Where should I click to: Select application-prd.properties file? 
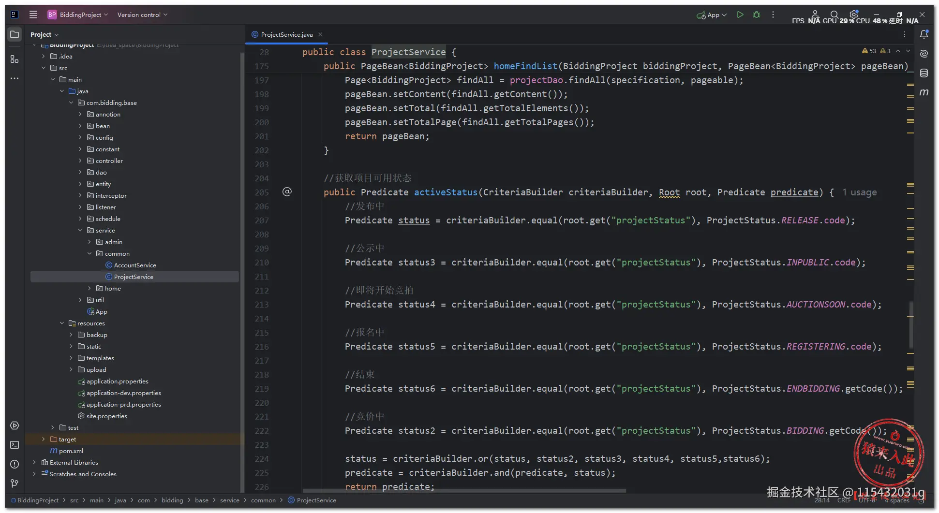click(119, 404)
